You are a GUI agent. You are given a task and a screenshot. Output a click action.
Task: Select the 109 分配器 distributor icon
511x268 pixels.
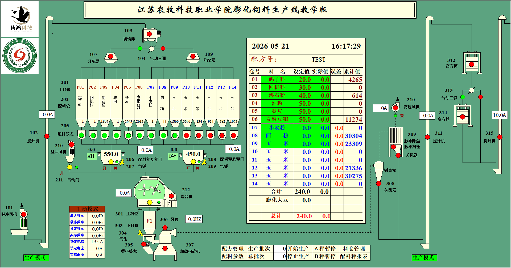pos(193,57)
